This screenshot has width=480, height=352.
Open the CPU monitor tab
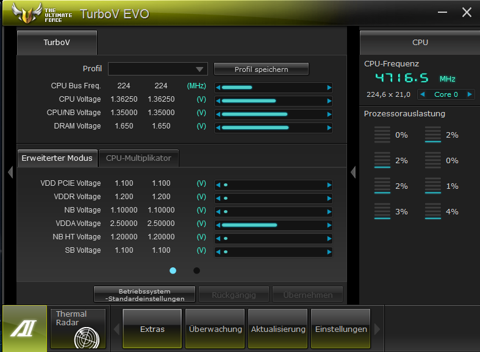click(x=420, y=43)
